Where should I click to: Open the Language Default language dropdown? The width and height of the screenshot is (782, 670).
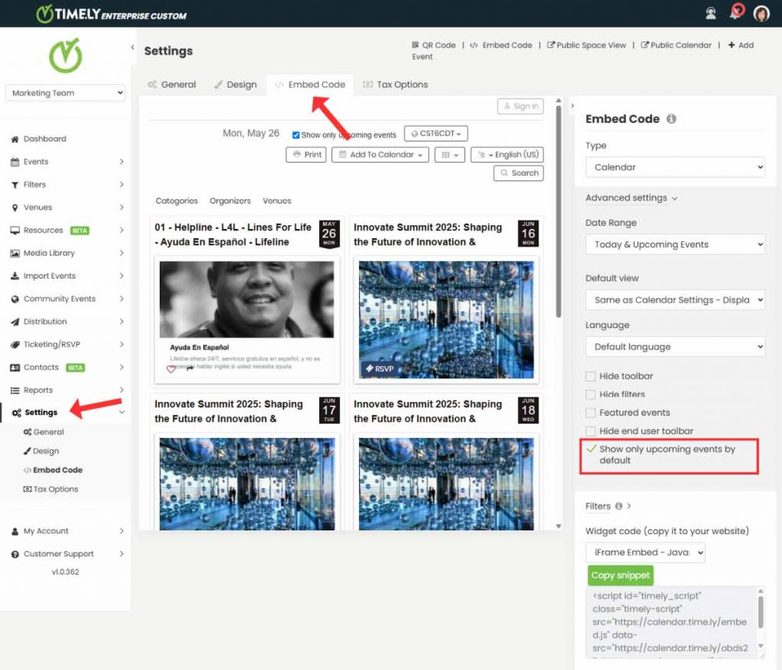[x=675, y=347]
